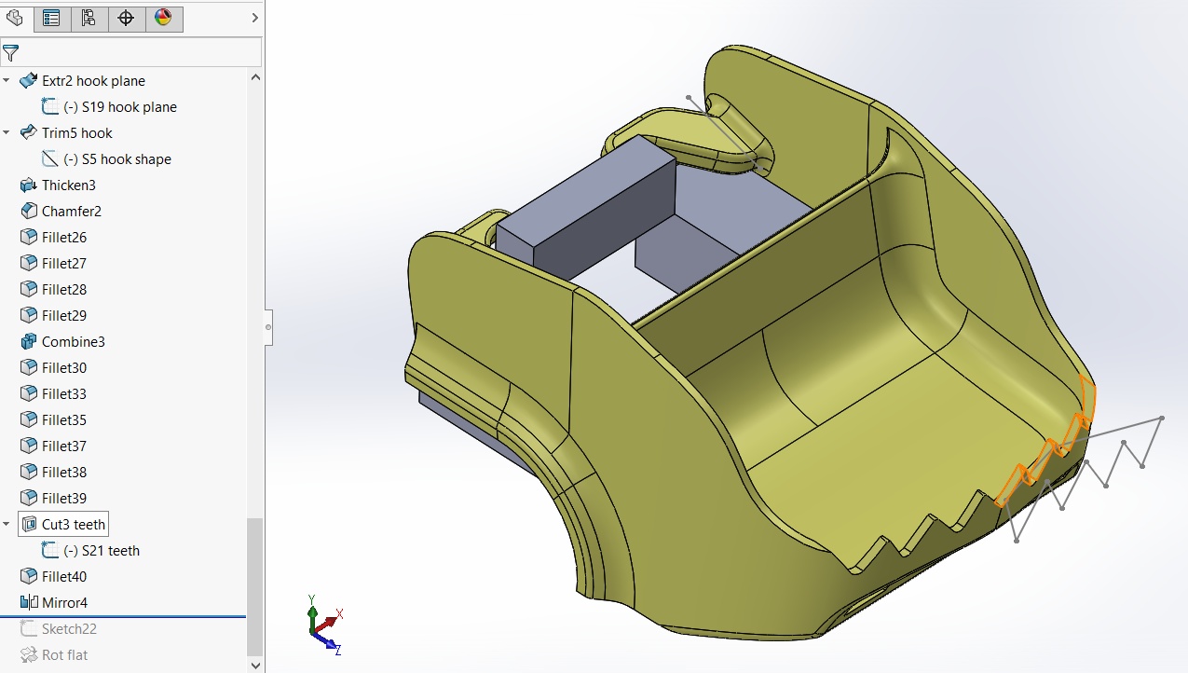Click the tree scrollbar down arrow
Viewport: 1188px width, 673px height.
pyautogui.click(x=254, y=665)
